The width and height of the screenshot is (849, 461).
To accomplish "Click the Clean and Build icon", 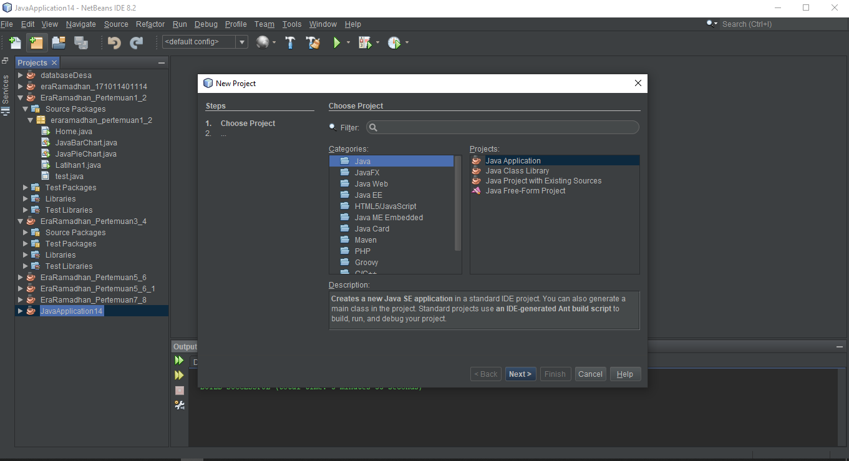I will coord(313,42).
